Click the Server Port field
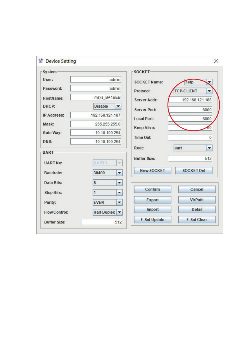Screen dimensions: 244x342 coord(190,110)
